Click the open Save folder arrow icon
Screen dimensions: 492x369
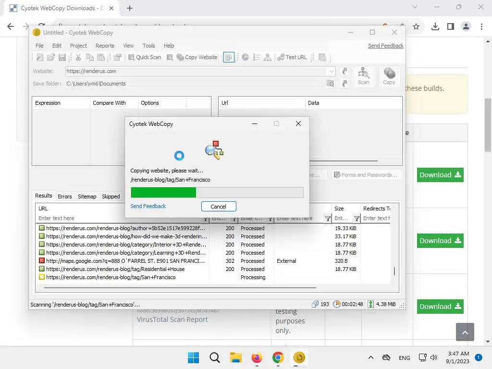(345, 84)
